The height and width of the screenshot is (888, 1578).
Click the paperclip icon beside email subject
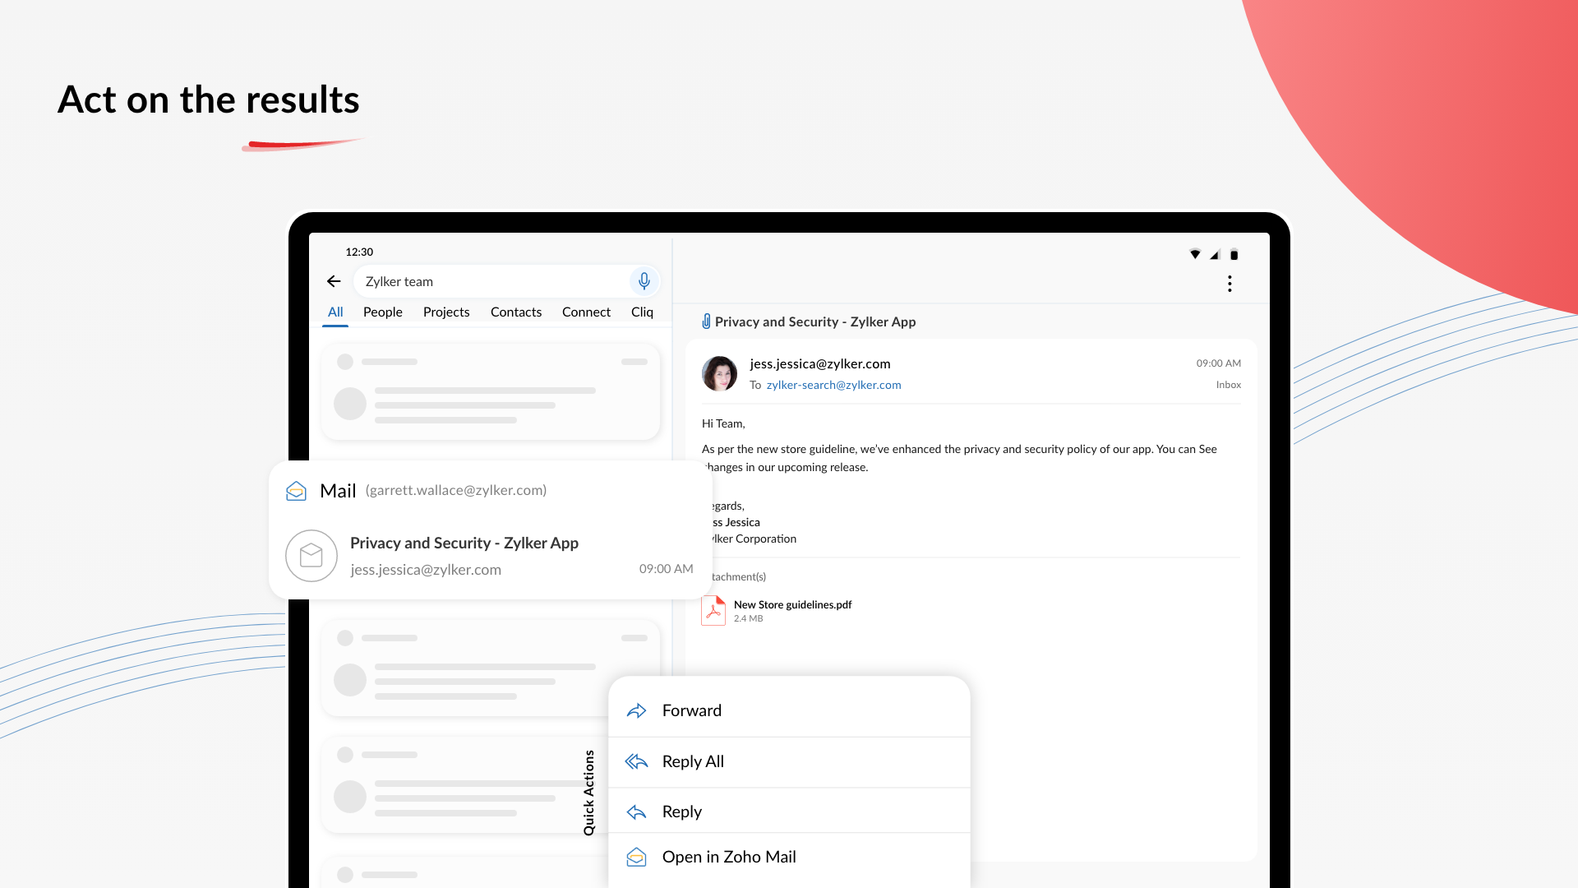[x=706, y=321]
